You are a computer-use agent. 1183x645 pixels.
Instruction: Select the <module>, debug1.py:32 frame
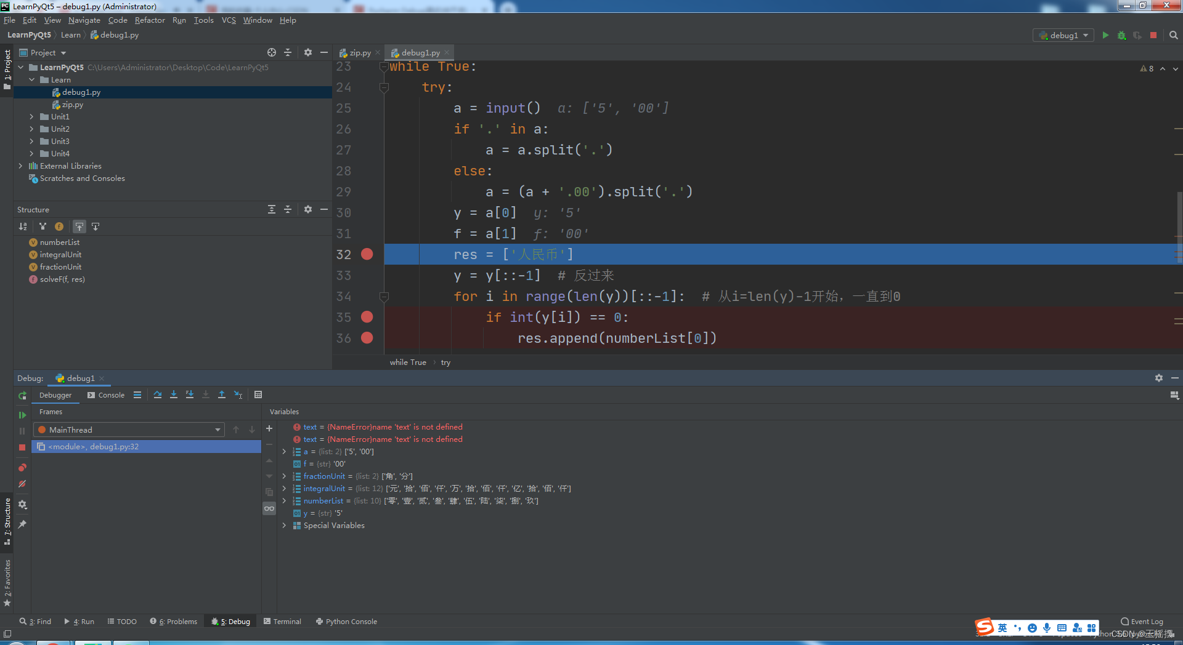coord(92,446)
